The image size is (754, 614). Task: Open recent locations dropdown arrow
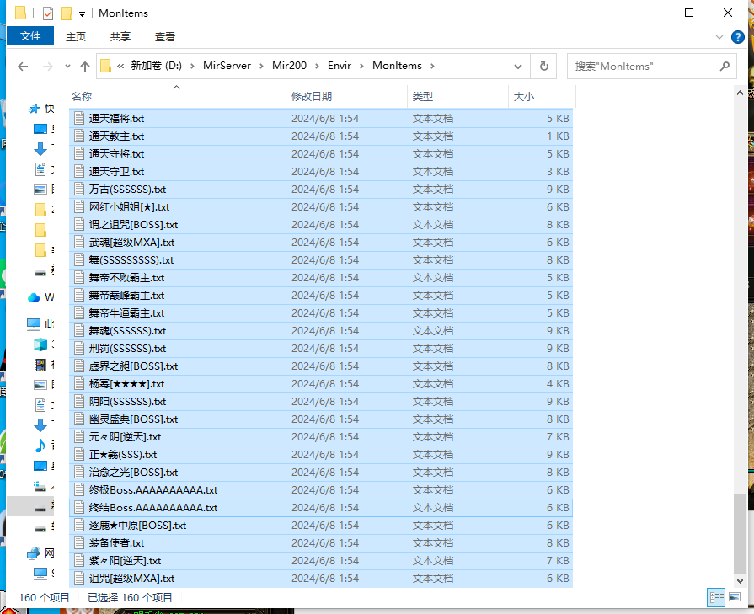[67, 67]
